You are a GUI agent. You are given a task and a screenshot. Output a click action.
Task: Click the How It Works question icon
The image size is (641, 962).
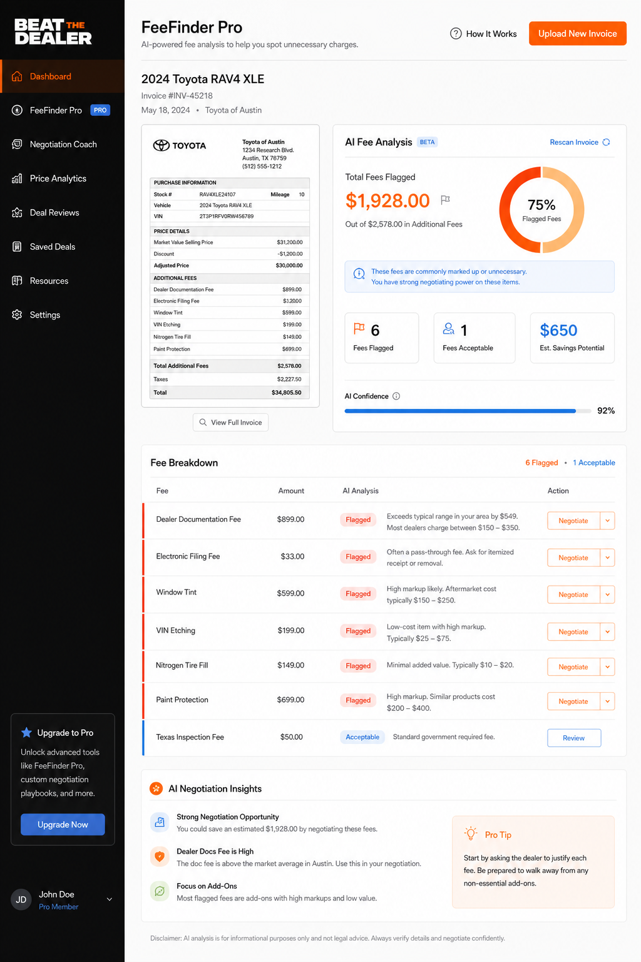click(x=456, y=34)
